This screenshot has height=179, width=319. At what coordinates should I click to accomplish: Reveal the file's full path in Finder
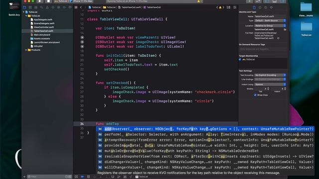coord(278,38)
